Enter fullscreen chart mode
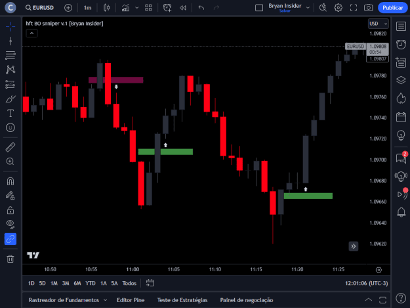This screenshot has width=410, height=308. (x=354, y=8)
